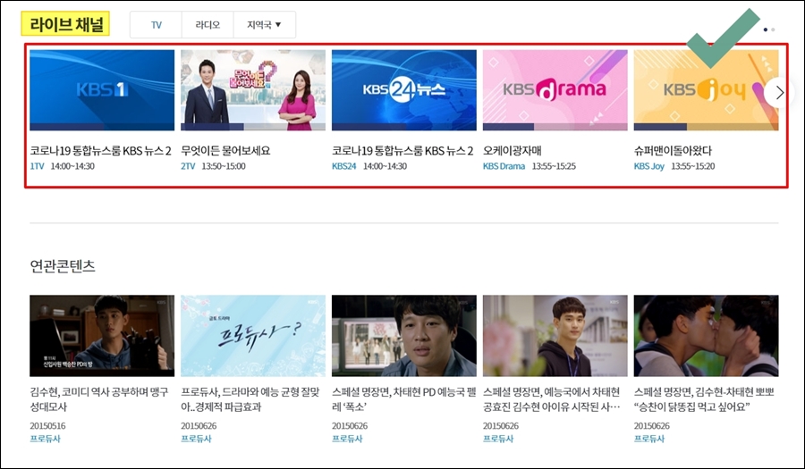Click 프로듀사 link under 김수현-차태현 뽀뽀 clip
This screenshot has width=805, height=469.
click(649, 439)
